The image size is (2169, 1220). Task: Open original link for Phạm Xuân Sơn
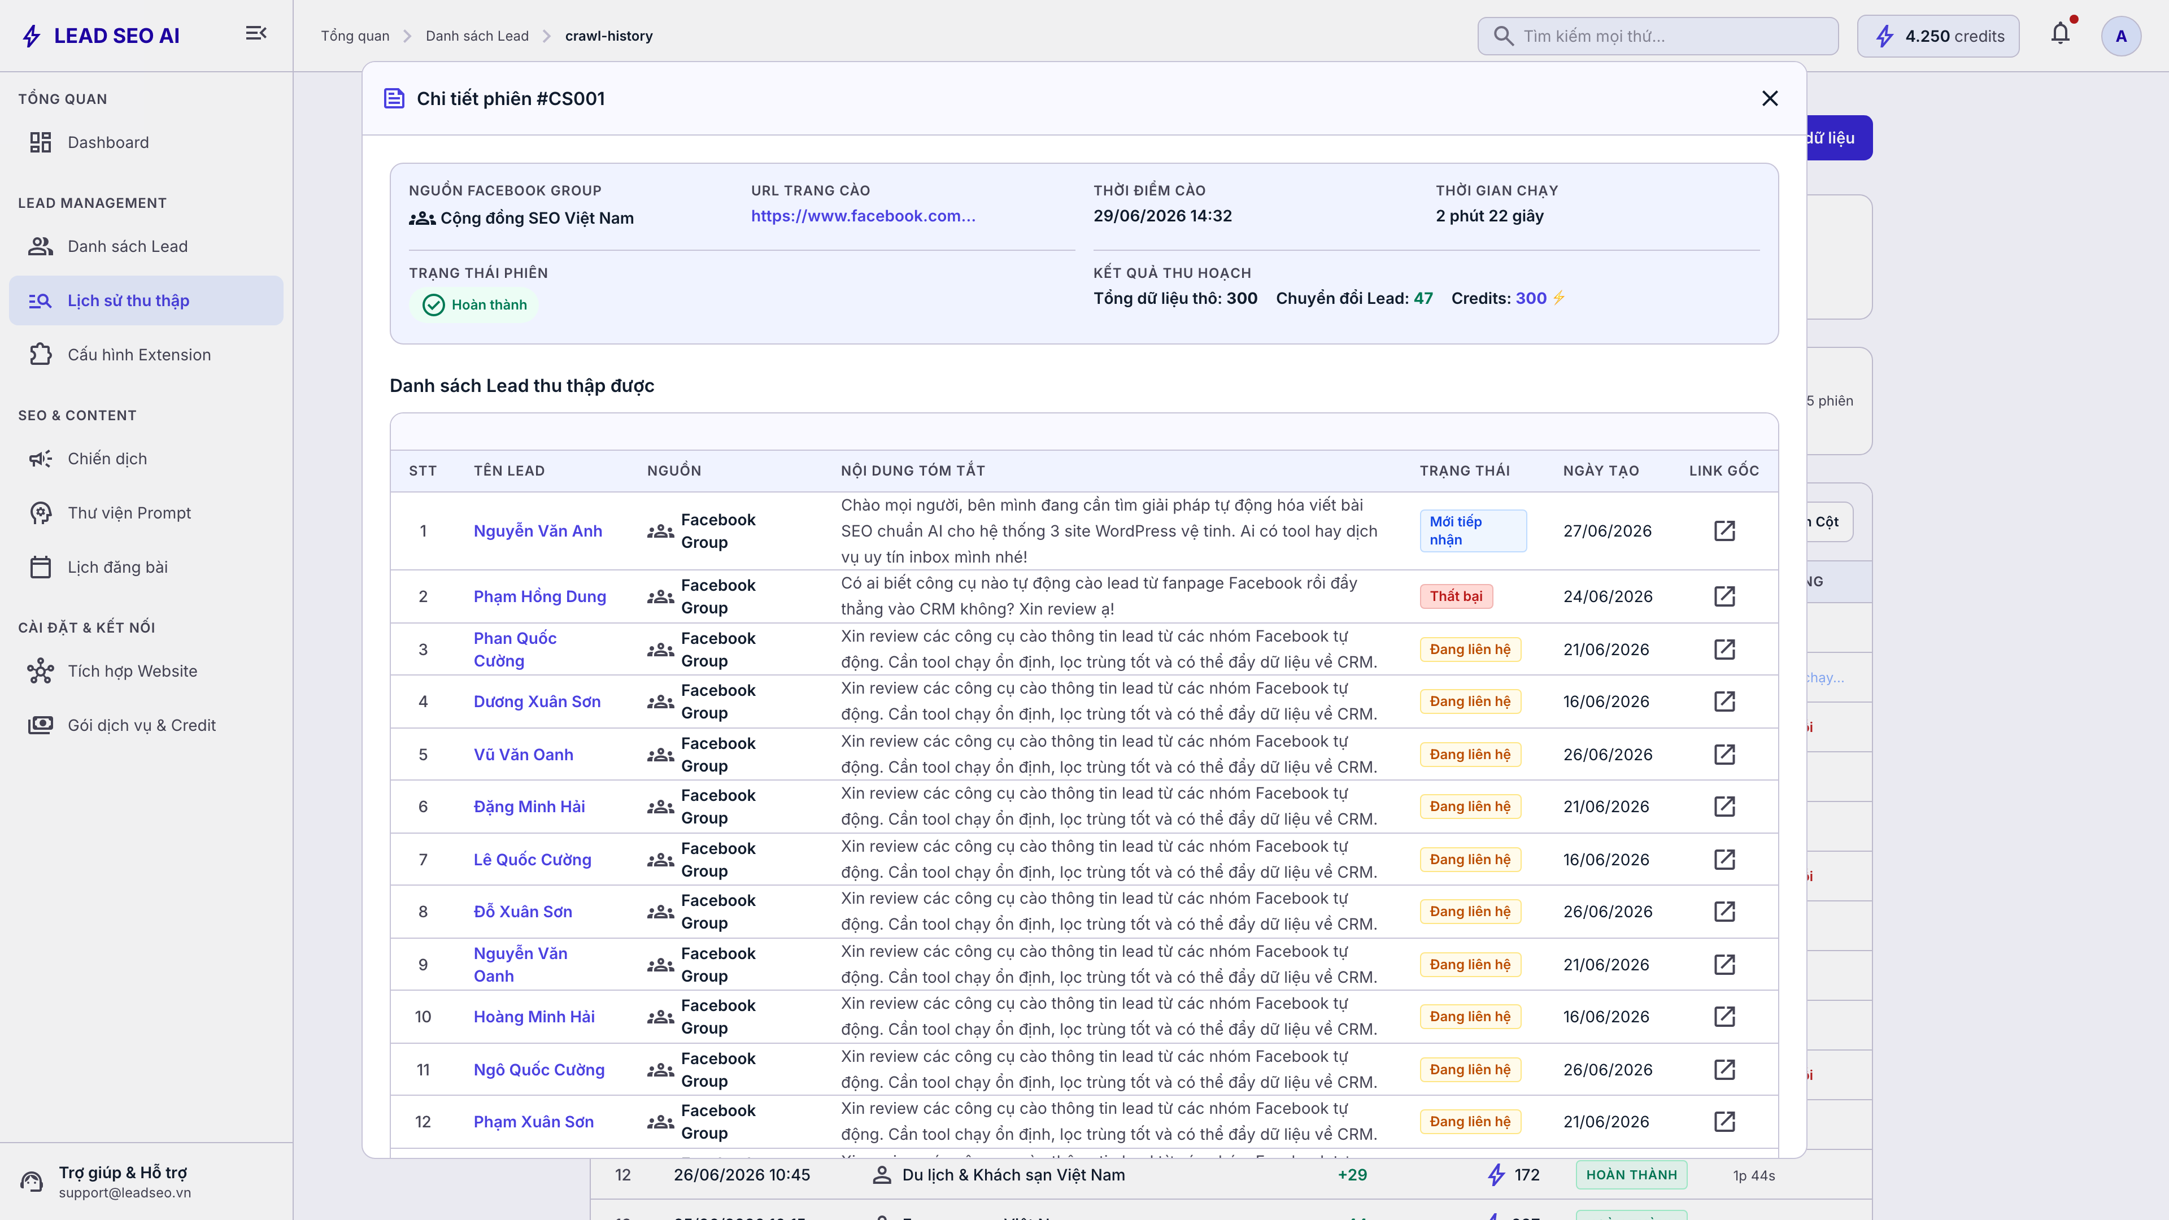(1724, 1122)
